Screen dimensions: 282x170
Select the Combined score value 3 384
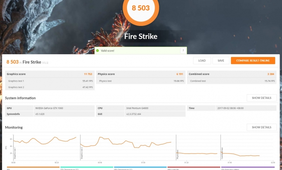pyautogui.click(x=271, y=74)
